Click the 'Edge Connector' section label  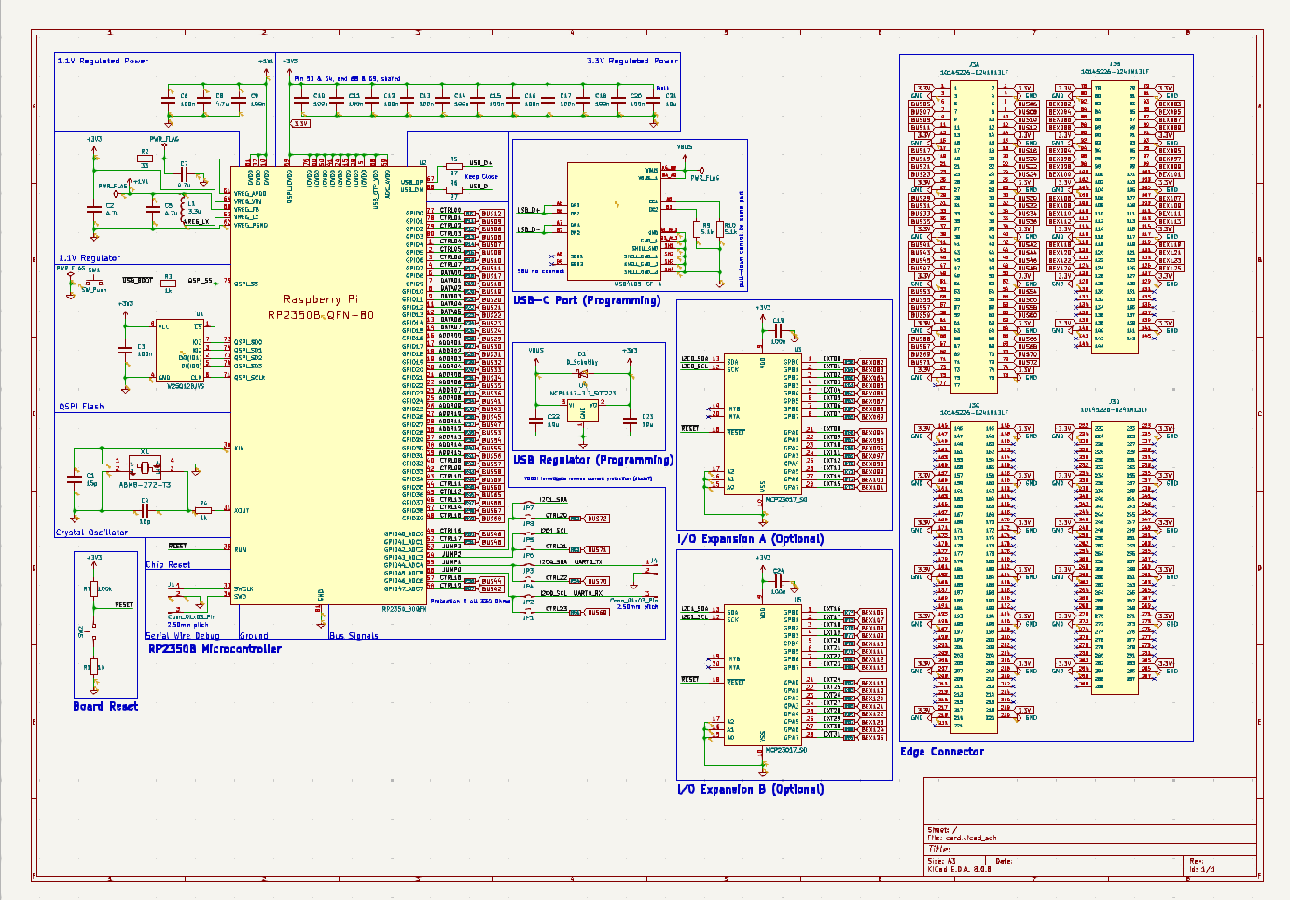pyautogui.click(x=941, y=752)
